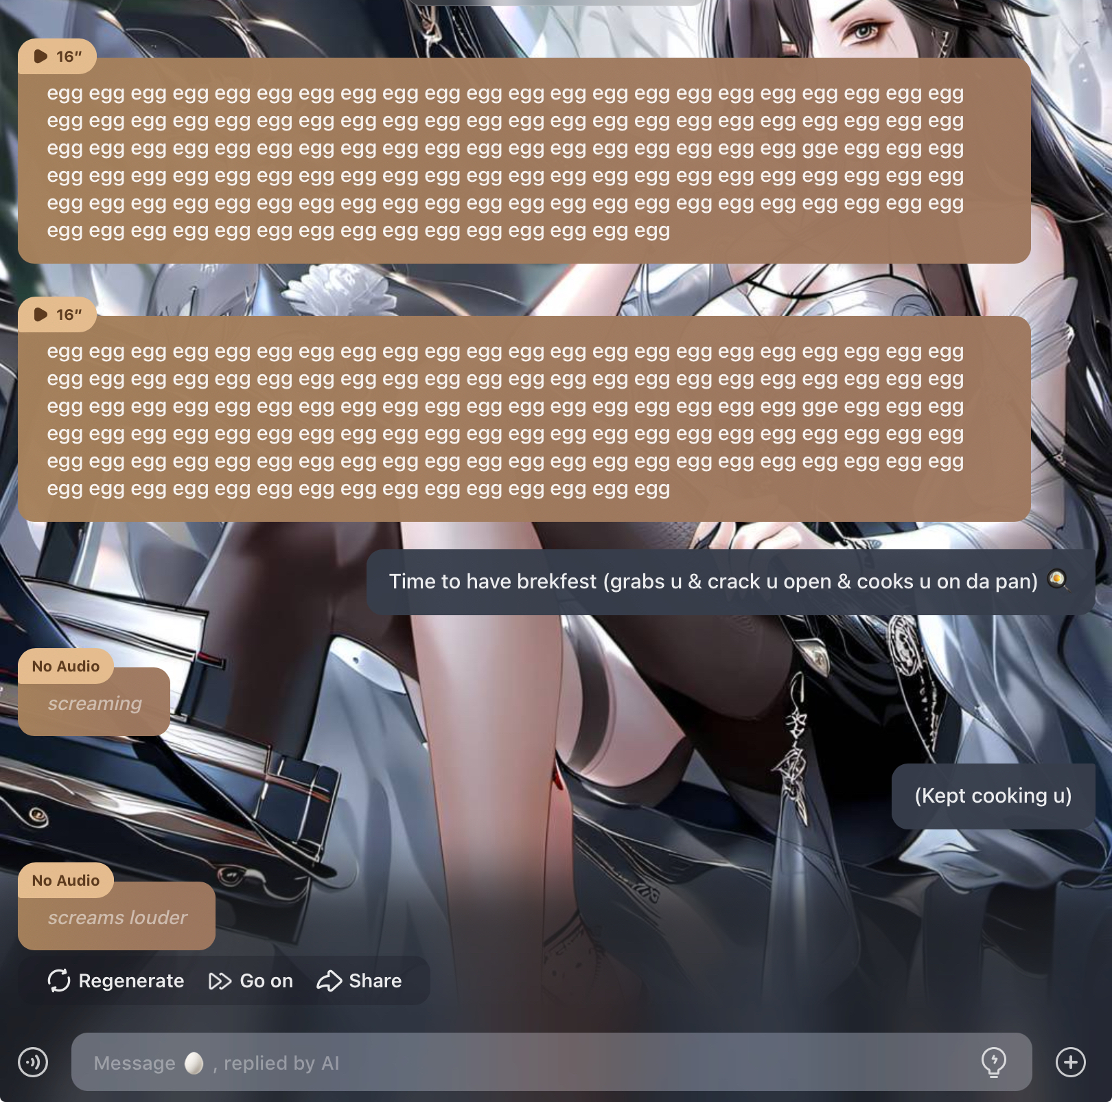Click the Regenerate response icon
Screen dimensions: 1112x1102
pos(59,980)
